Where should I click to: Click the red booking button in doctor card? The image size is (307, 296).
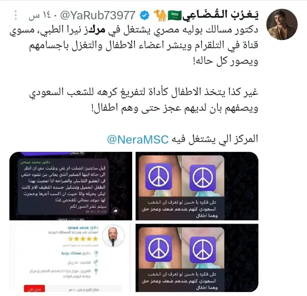[34, 289]
